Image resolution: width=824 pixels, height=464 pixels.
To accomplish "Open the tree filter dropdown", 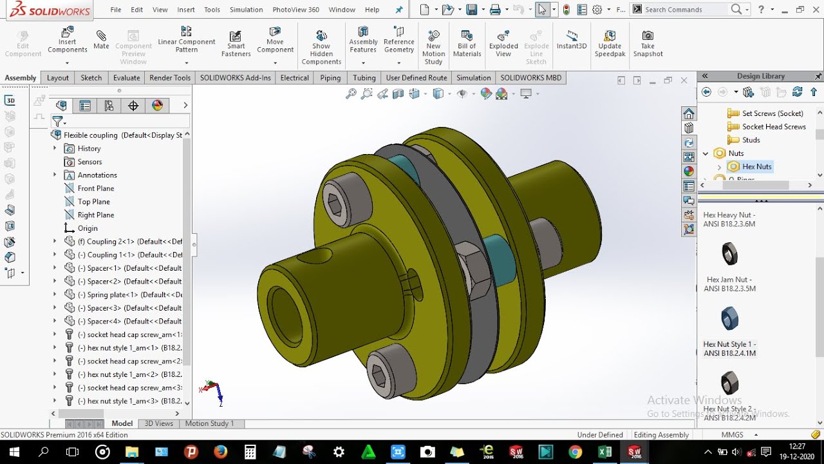I will coord(59,122).
